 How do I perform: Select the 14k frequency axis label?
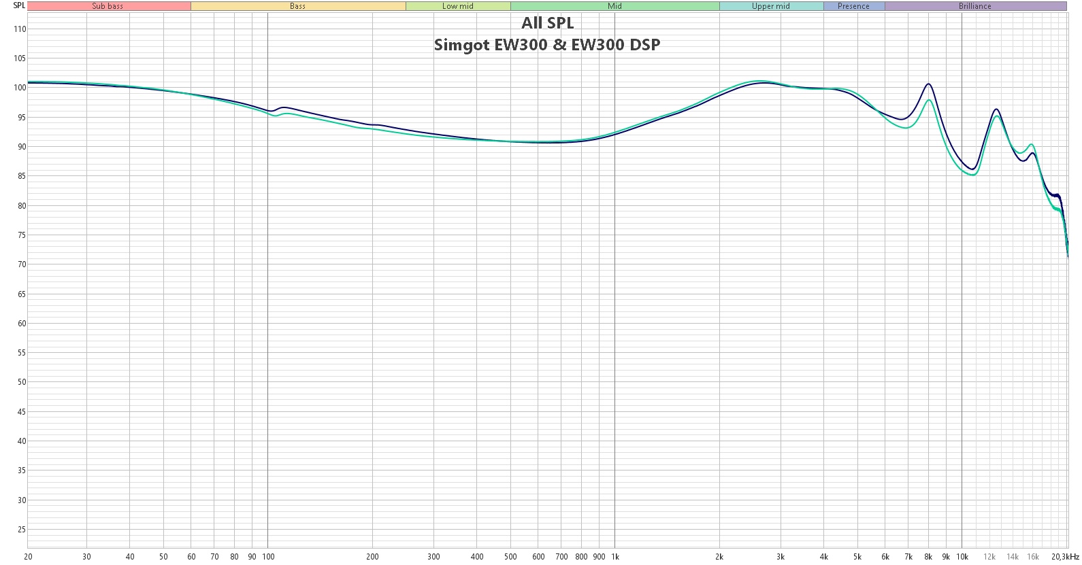tap(1013, 557)
